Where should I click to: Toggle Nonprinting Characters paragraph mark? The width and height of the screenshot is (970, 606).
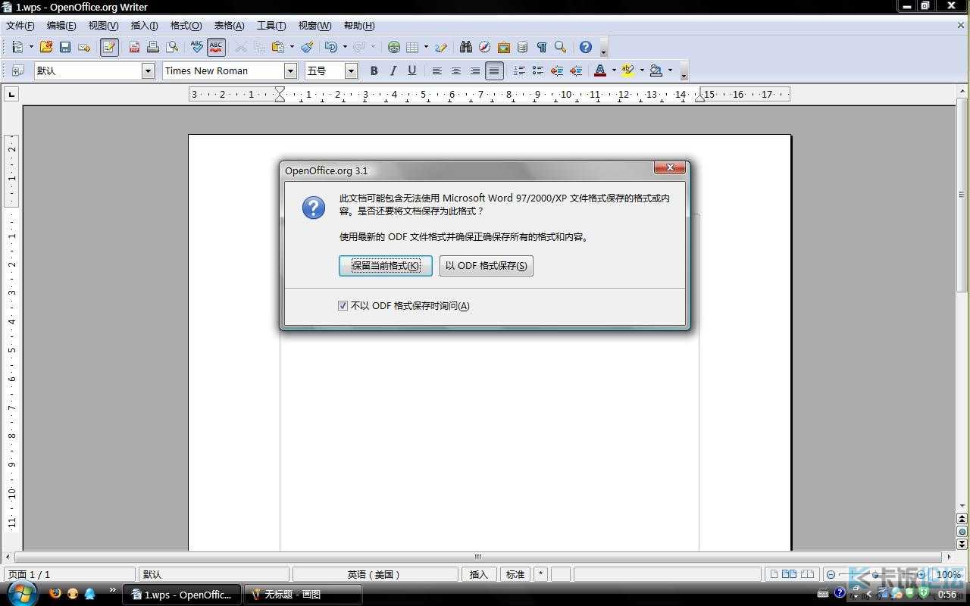pyautogui.click(x=542, y=47)
